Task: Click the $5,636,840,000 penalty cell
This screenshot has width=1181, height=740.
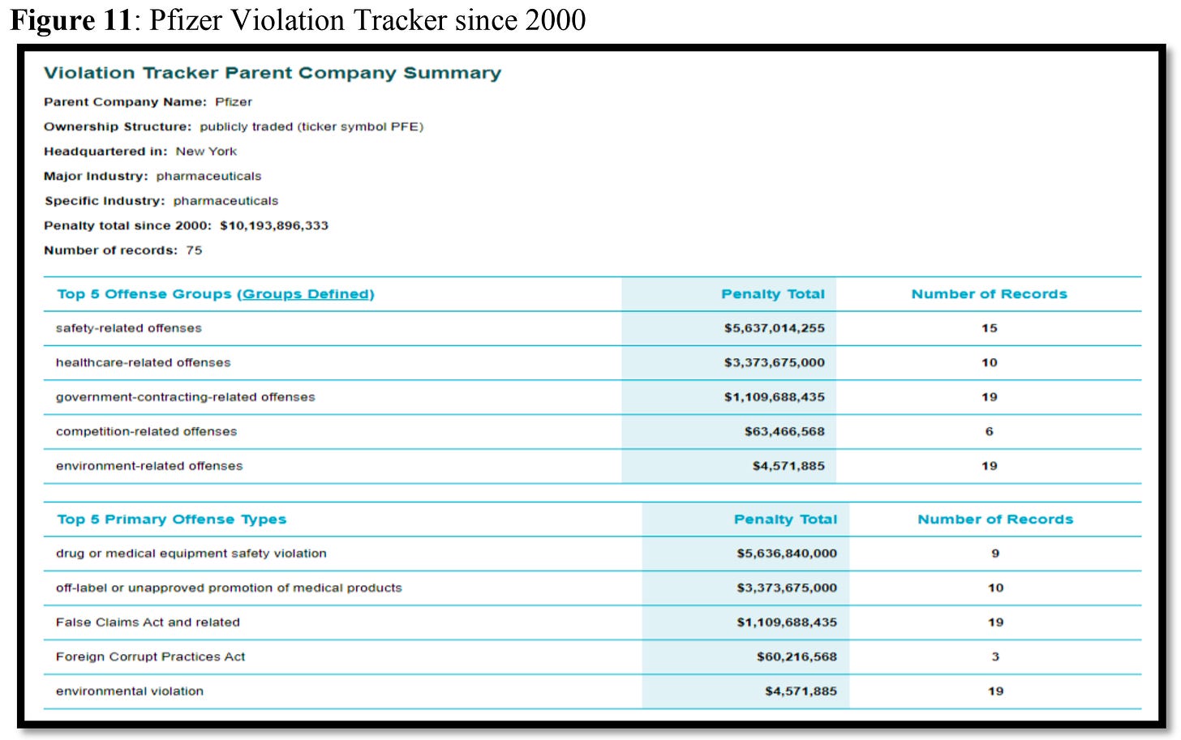Action: [787, 554]
